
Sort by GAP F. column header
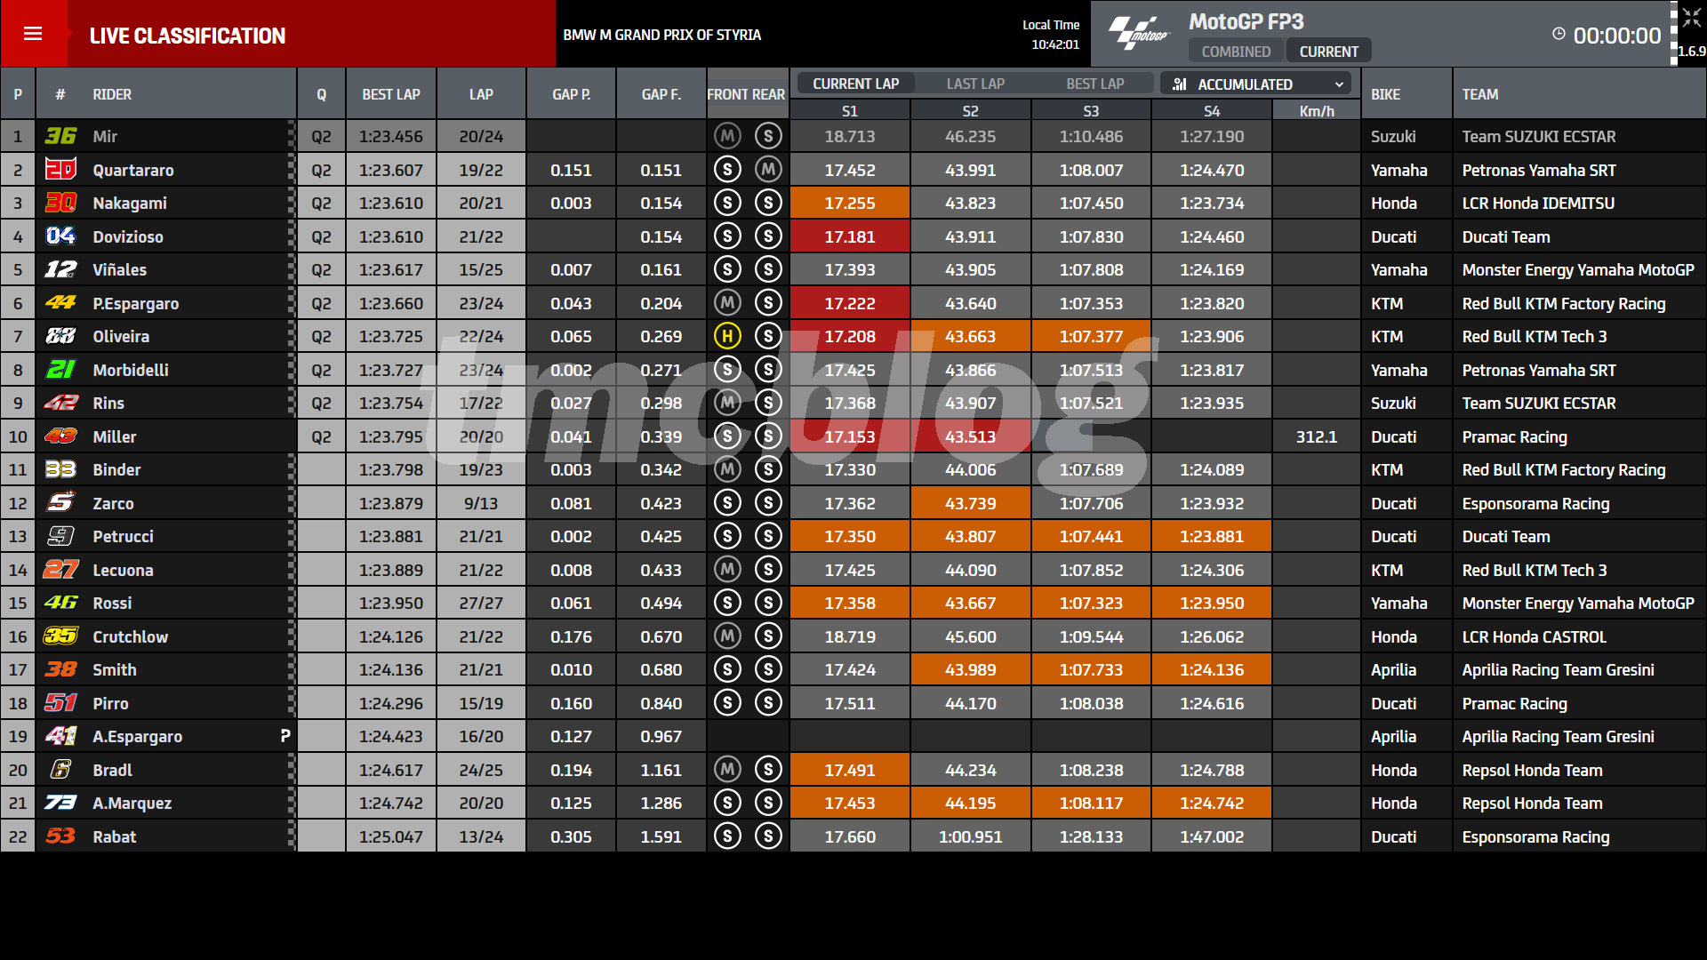(661, 94)
